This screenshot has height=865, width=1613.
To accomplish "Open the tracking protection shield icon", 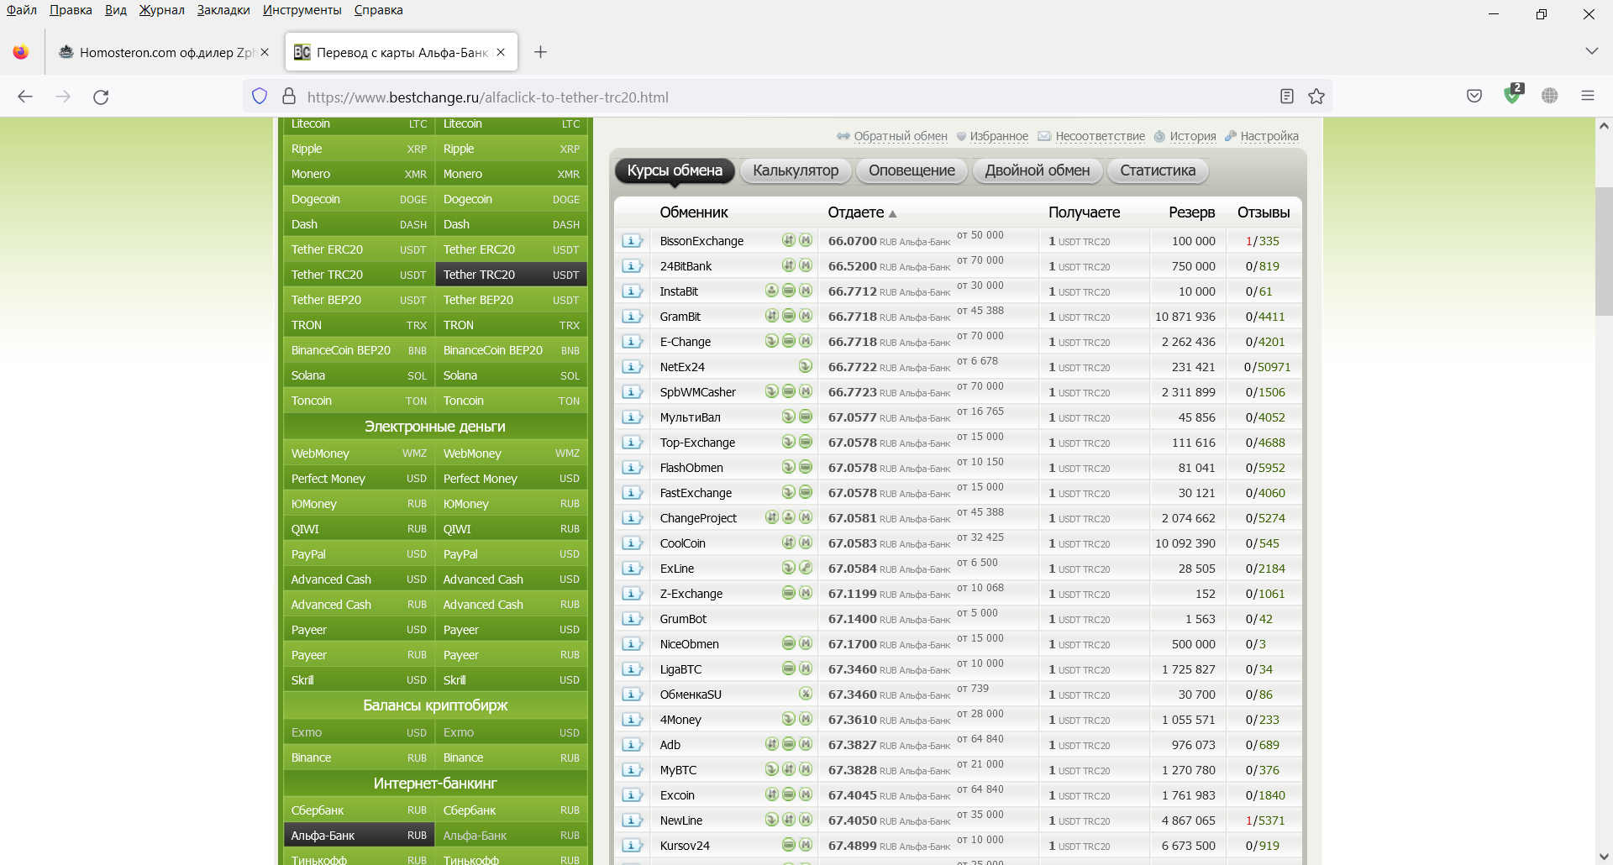I will (x=260, y=97).
